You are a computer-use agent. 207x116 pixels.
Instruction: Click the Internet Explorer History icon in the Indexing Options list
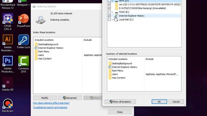click(x=36, y=48)
